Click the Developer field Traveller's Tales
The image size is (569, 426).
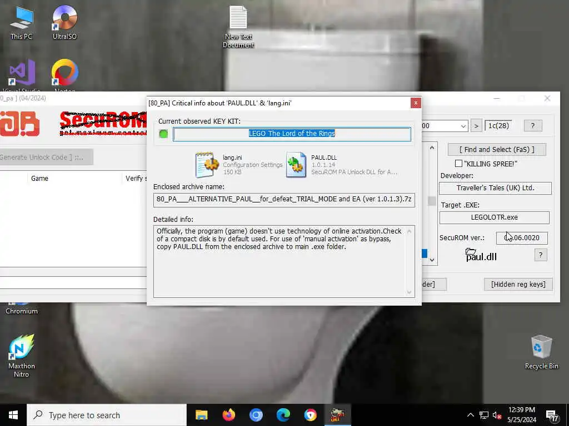[x=495, y=188]
